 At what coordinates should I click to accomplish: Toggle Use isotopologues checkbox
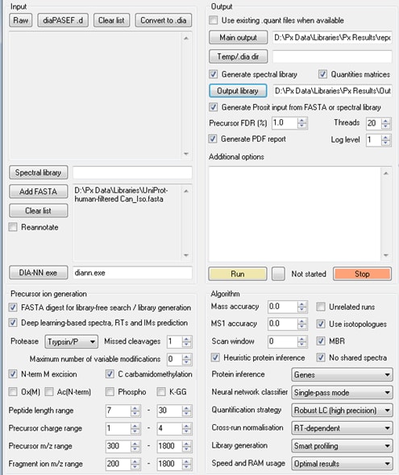(321, 324)
